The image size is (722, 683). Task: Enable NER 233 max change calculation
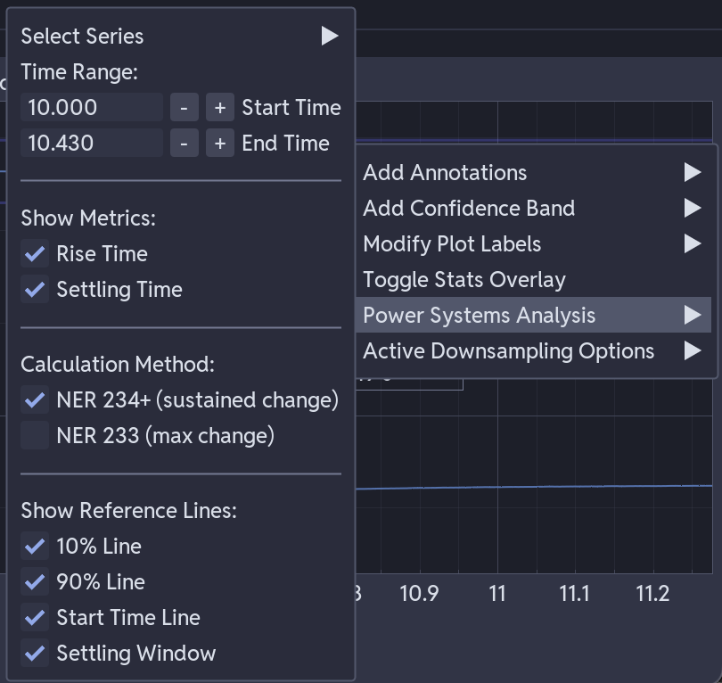[34, 435]
